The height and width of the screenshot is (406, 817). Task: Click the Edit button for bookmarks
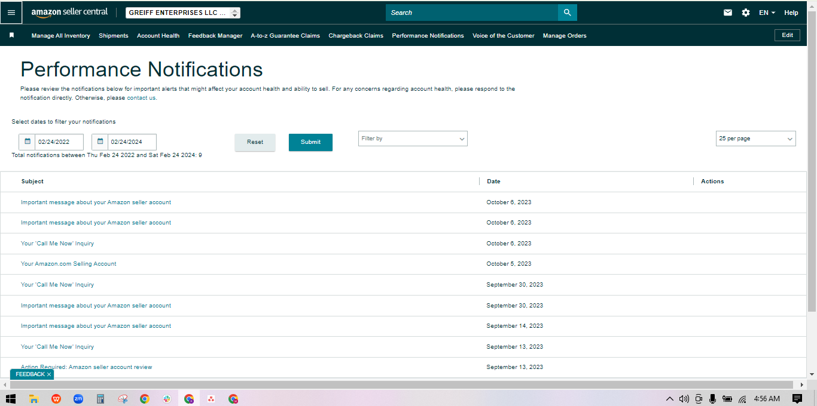point(787,35)
